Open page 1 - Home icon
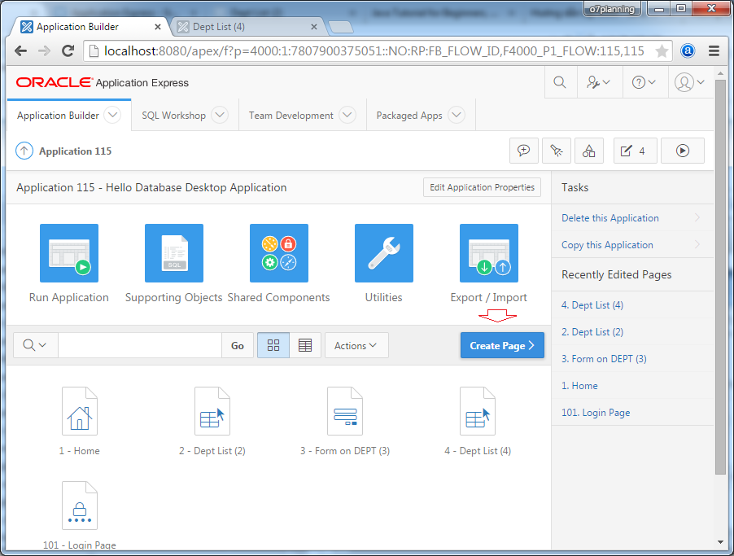The width and height of the screenshot is (734, 556). [80, 411]
